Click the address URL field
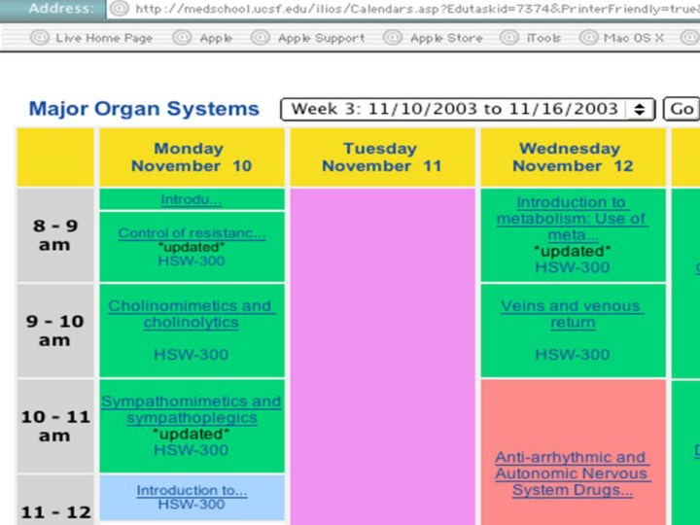This screenshot has height=525, width=700. pyautogui.click(x=408, y=9)
